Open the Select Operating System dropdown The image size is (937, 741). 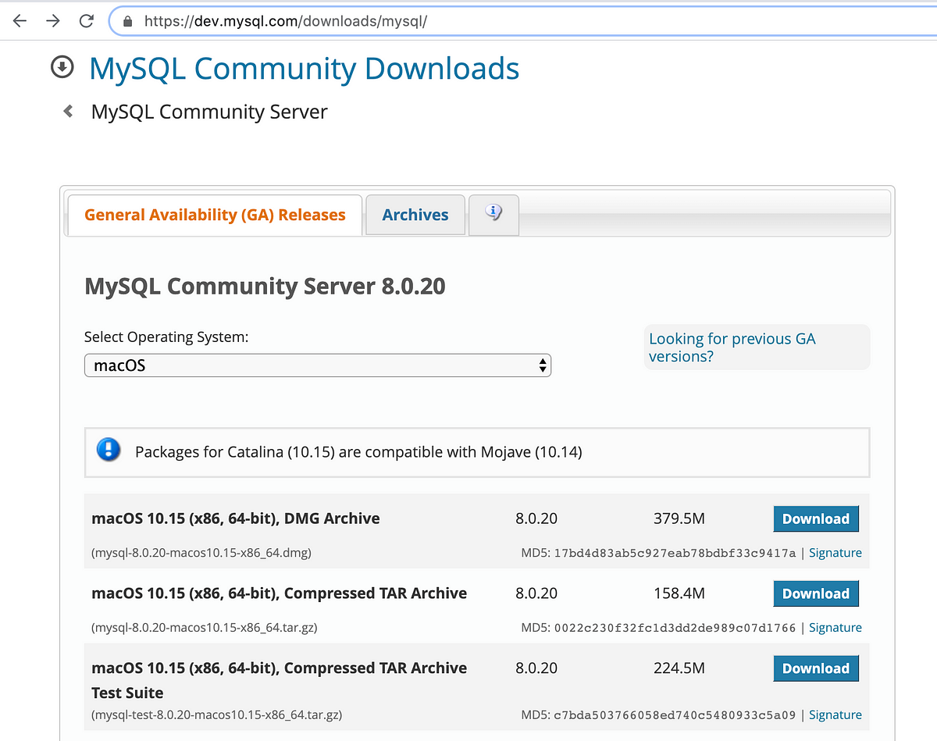tap(318, 365)
